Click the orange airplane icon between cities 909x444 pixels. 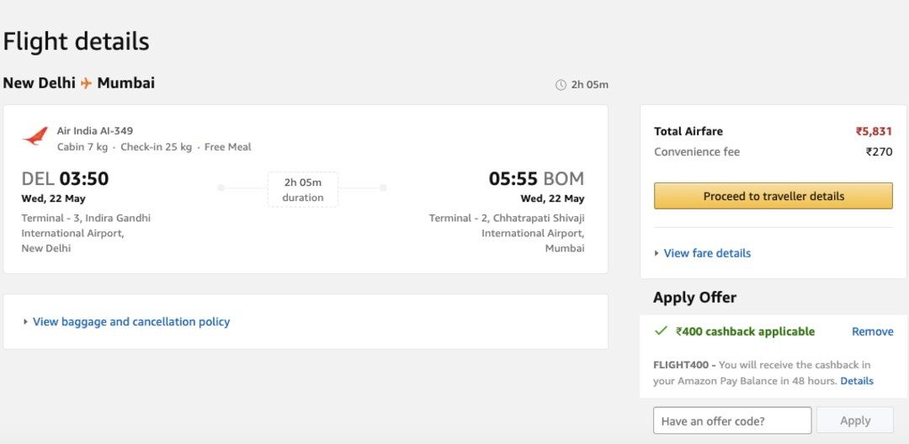pos(87,83)
